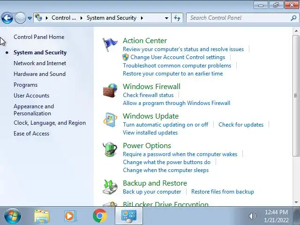
Task: Review your computer's status and resolve issues
Action: (x=183, y=49)
